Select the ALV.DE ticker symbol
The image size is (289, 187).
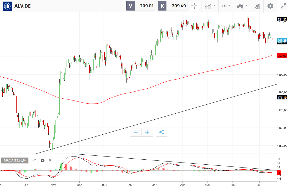[x=23, y=6]
